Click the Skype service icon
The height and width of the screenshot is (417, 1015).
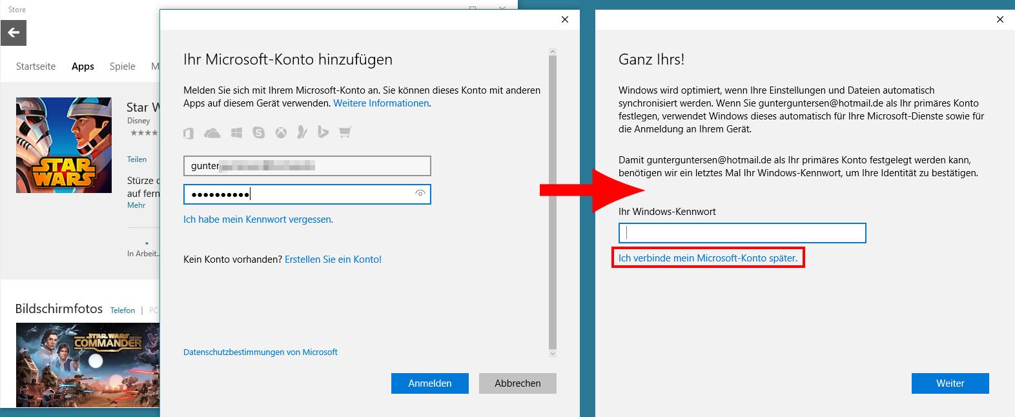[259, 133]
